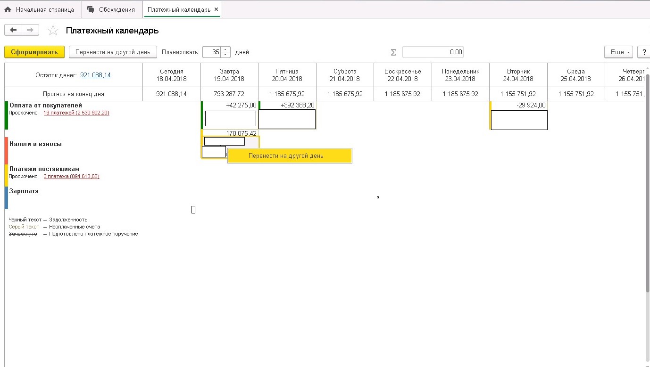Click the Прогноз на конец дня label
This screenshot has width=650, height=367.
74,94
